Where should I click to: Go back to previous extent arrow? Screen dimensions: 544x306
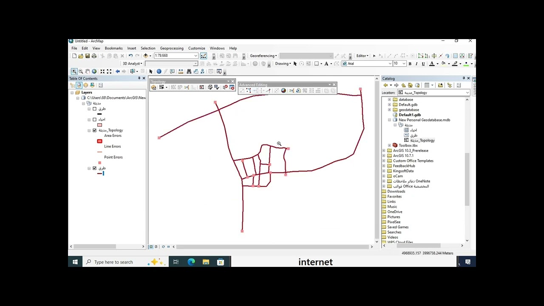(x=117, y=71)
